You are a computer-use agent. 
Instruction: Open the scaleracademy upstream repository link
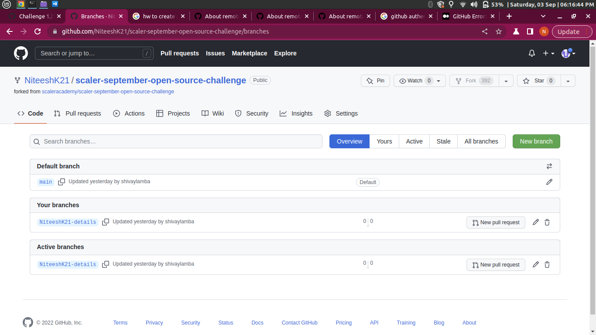click(x=108, y=92)
